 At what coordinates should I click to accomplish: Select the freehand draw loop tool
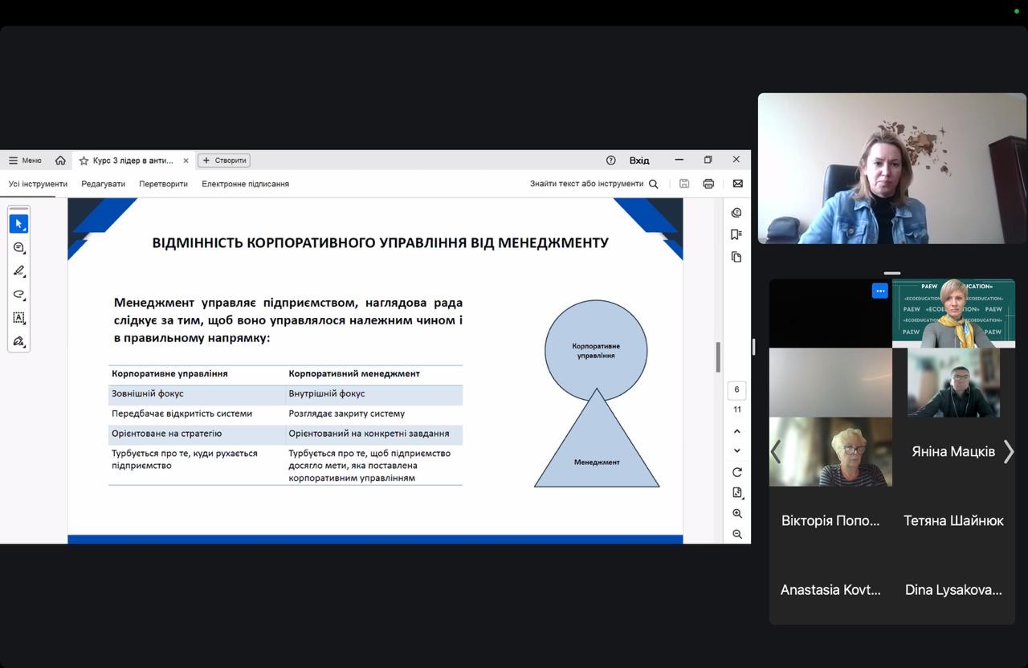pyautogui.click(x=18, y=295)
